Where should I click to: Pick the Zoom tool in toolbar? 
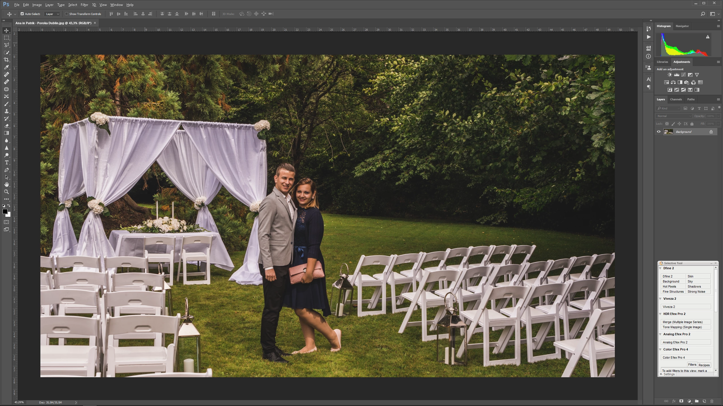[6, 192]
